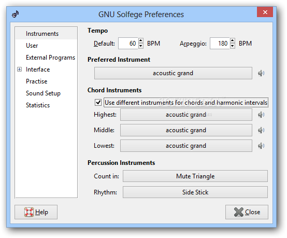Open Lowest instrument acoustic grand selector
Image resolution: width=287 pixels, height=238 pixels.
click(186, 146)
